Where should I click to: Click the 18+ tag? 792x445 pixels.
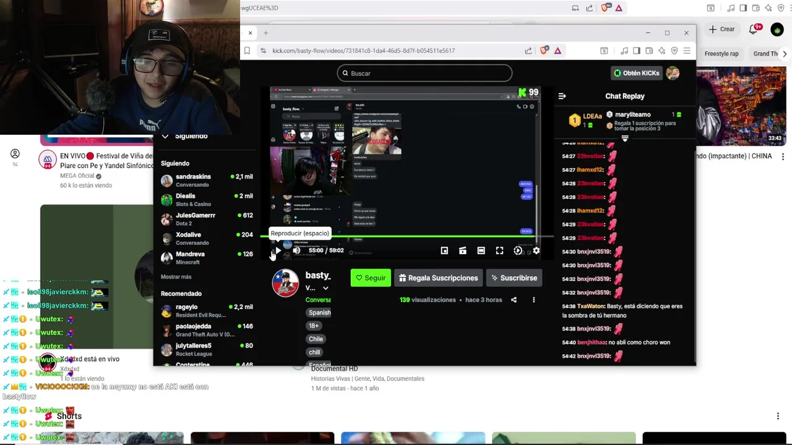pos(314,326)
